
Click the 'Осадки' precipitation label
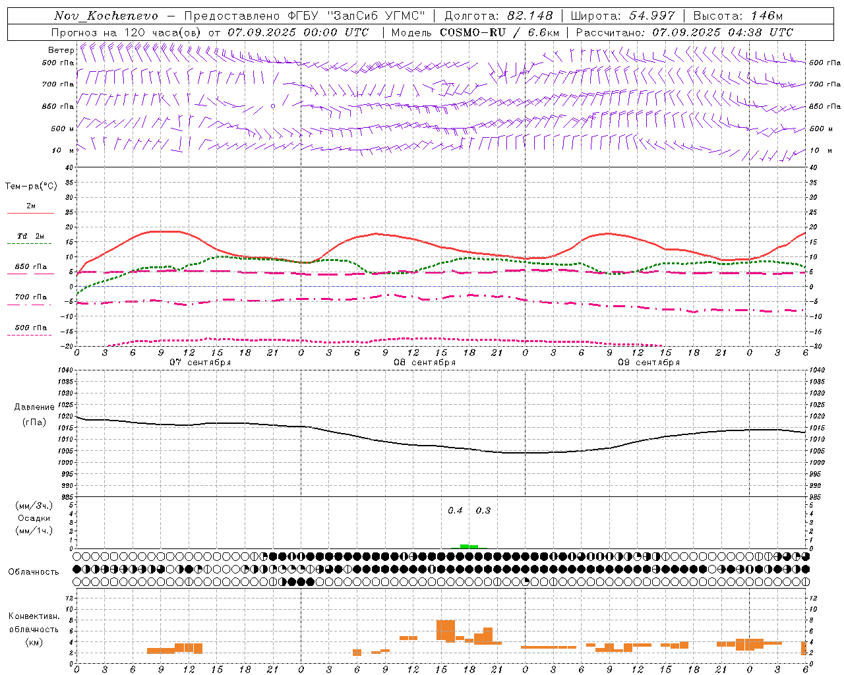(x=34, y=518)
